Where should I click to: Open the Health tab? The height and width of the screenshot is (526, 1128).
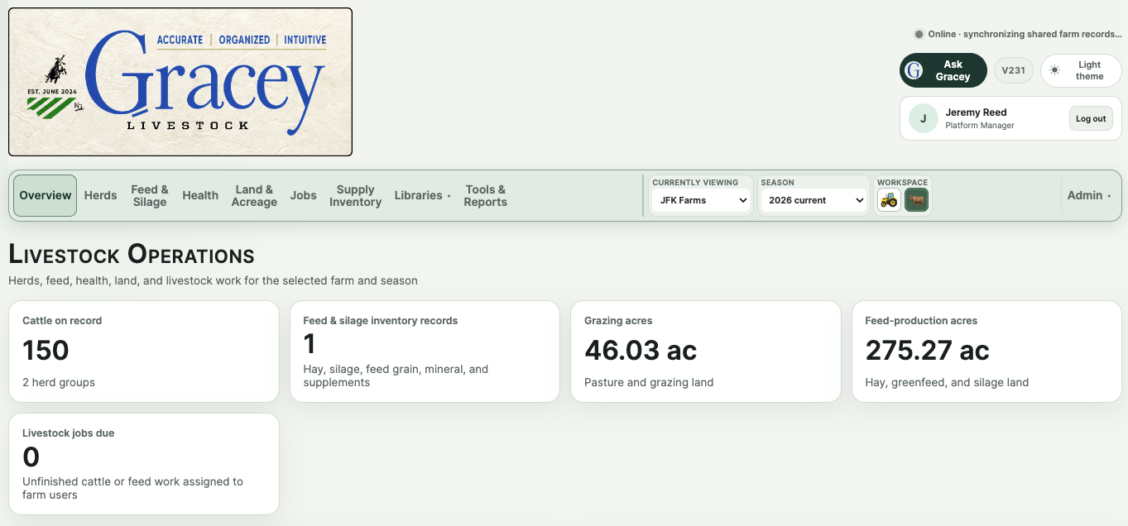click(200, 196)
